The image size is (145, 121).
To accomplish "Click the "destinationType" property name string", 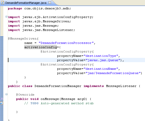I will pyautogui.click(x=101, y=56).
